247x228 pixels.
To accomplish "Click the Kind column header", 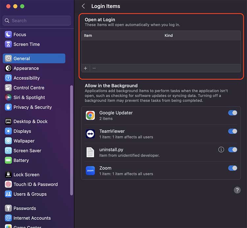I will (x=169, y=36).
